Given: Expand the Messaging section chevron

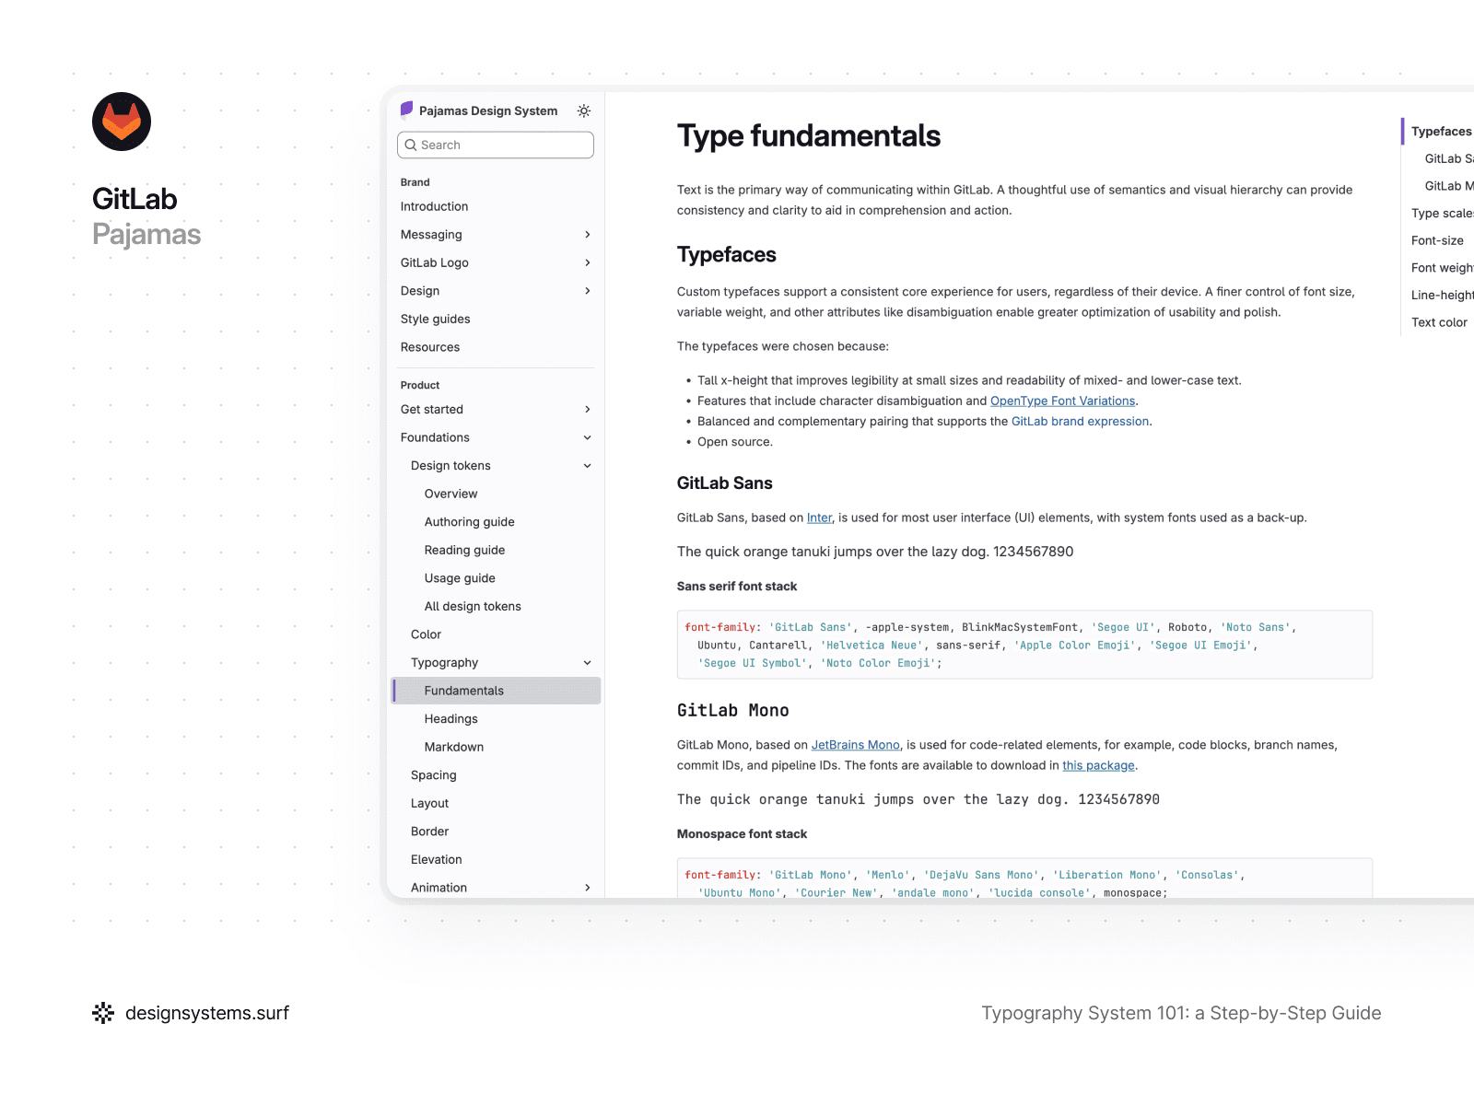Looking at the screenshot, I should pyautogui.click(x=588, y=235).
